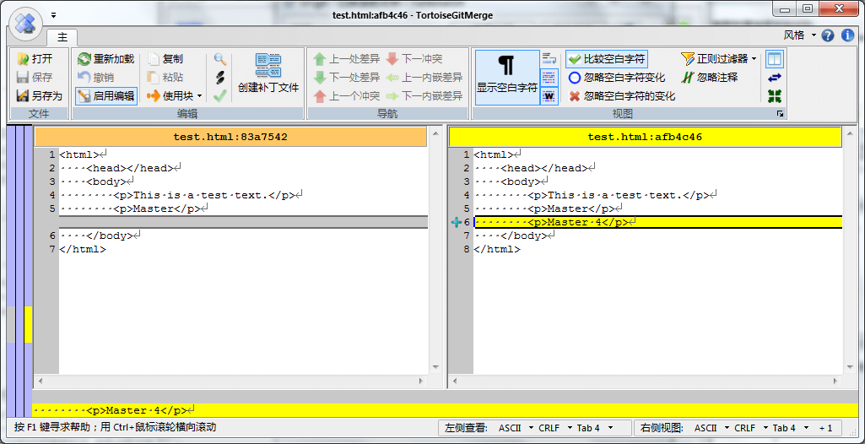The image size is (865, 444).
Task: Click added line 6 in right pane
Action: tap(591, 222)
